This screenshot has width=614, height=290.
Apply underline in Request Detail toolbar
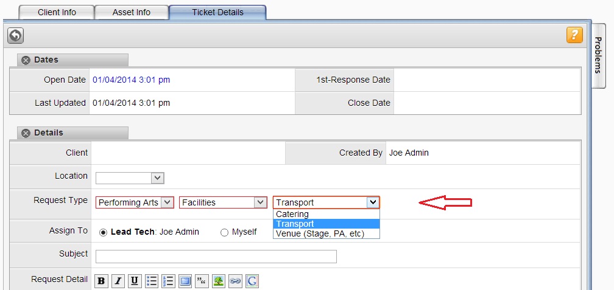point(135,281)
